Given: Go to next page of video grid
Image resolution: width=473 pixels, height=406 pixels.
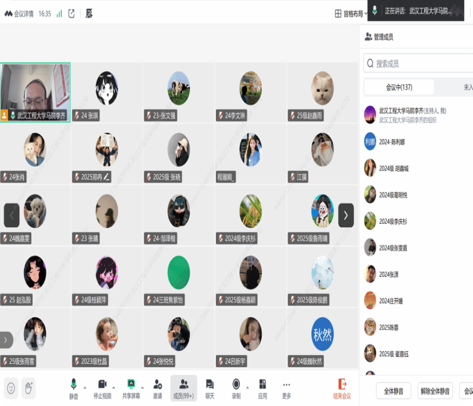Looking at the screenshot, I should click(346, 215).
